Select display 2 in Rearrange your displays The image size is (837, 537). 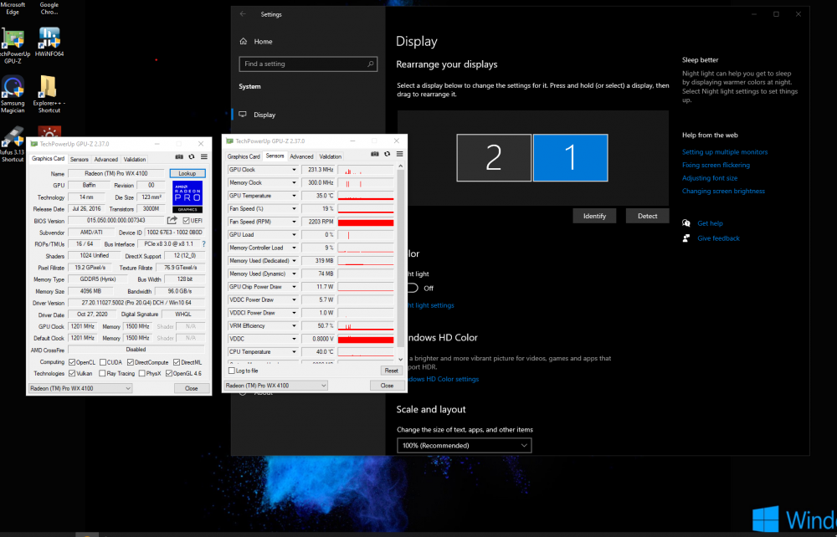(494, 158)
